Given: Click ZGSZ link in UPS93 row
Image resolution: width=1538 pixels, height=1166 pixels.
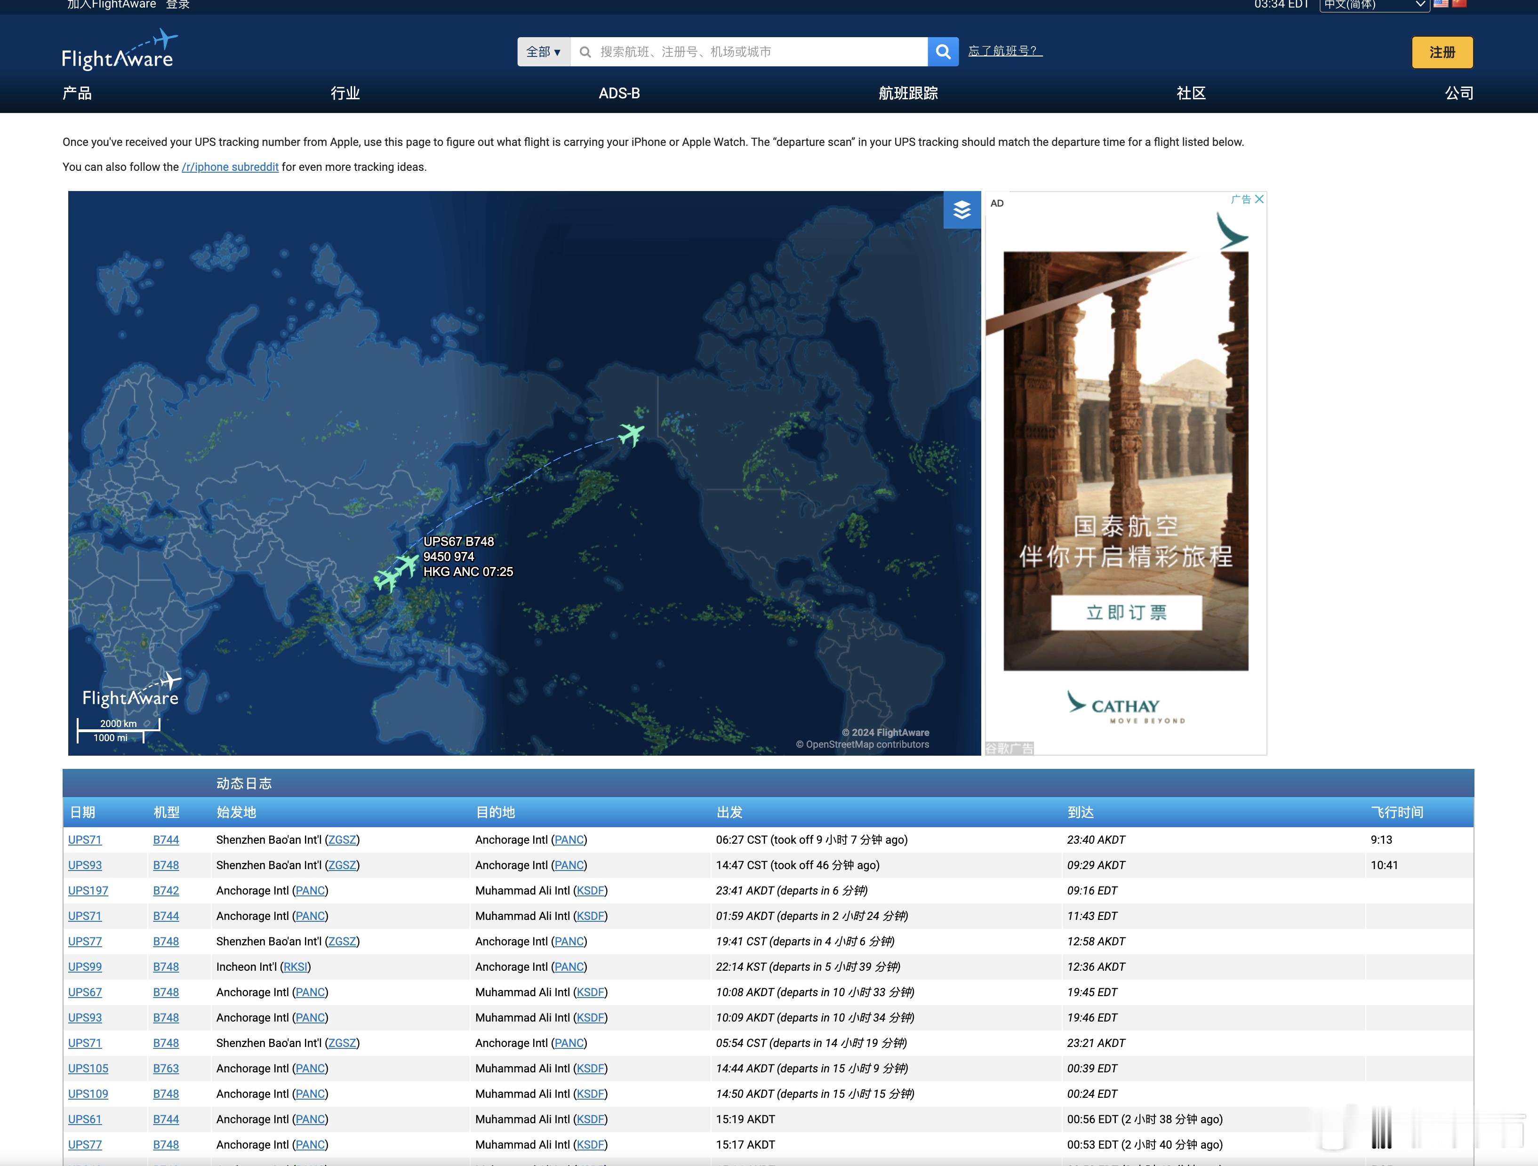Looking at the screenshot, I should click(x=342, y=866).
